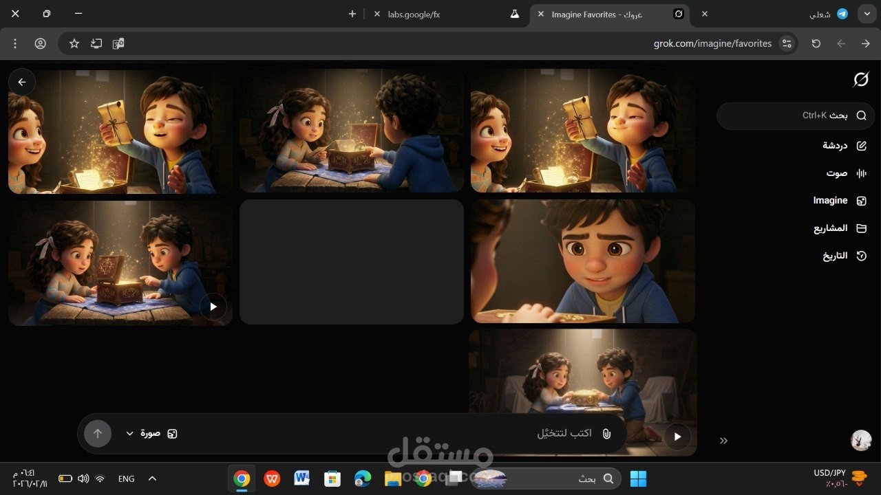Open the Chrome three-dot menu
Image resolution: width=881 pixels, height=495 pixels.
point(15,43)
